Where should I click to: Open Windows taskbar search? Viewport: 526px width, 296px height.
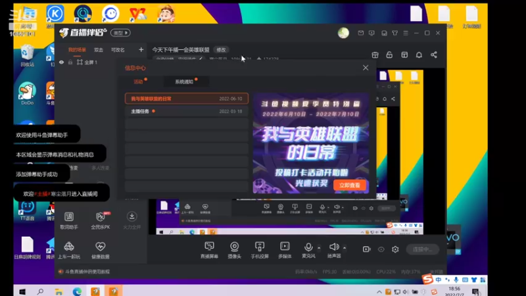pos(40,291)
